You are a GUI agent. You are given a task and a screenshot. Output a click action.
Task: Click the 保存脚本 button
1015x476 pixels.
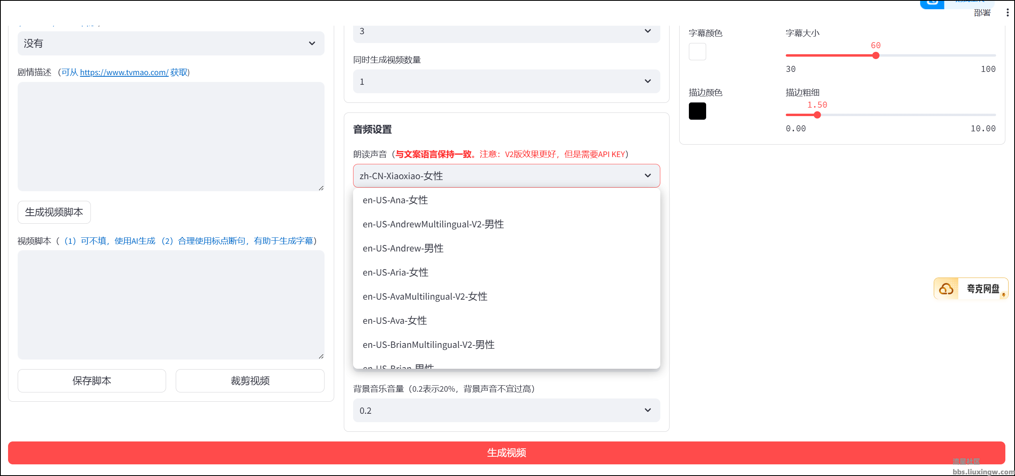(x=92, y=381)
